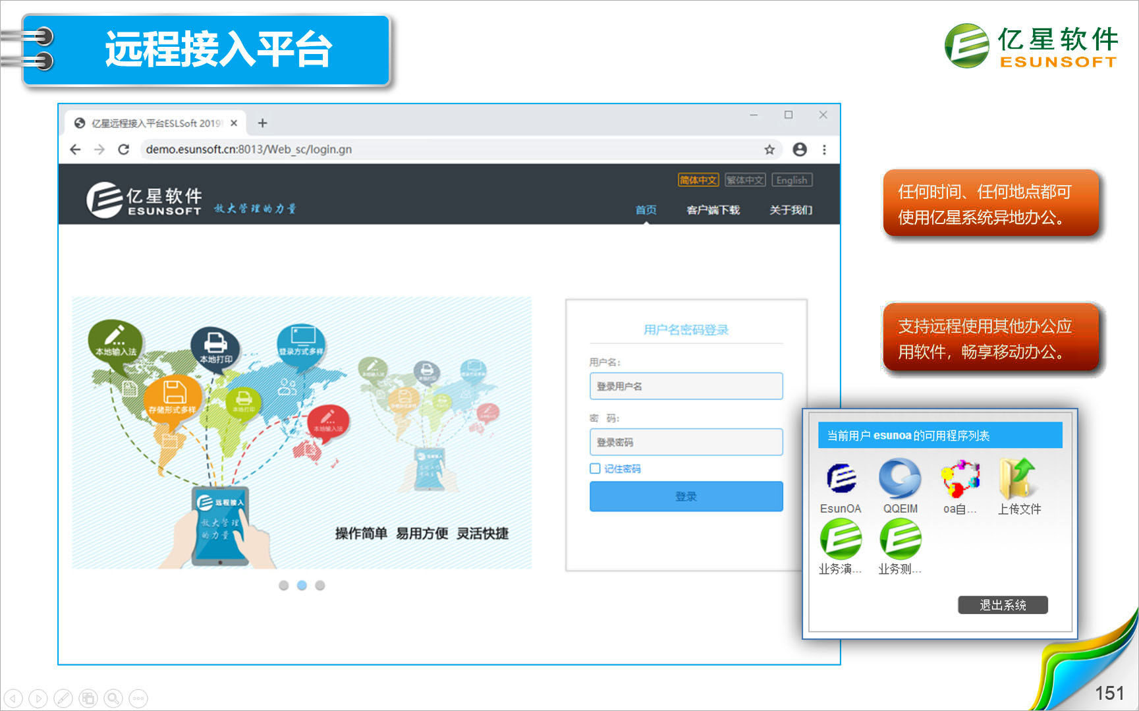The height and width of the screenshot is (711, 1139).
Task: Switch language to 繁体中文
Action: click(745, 180)
